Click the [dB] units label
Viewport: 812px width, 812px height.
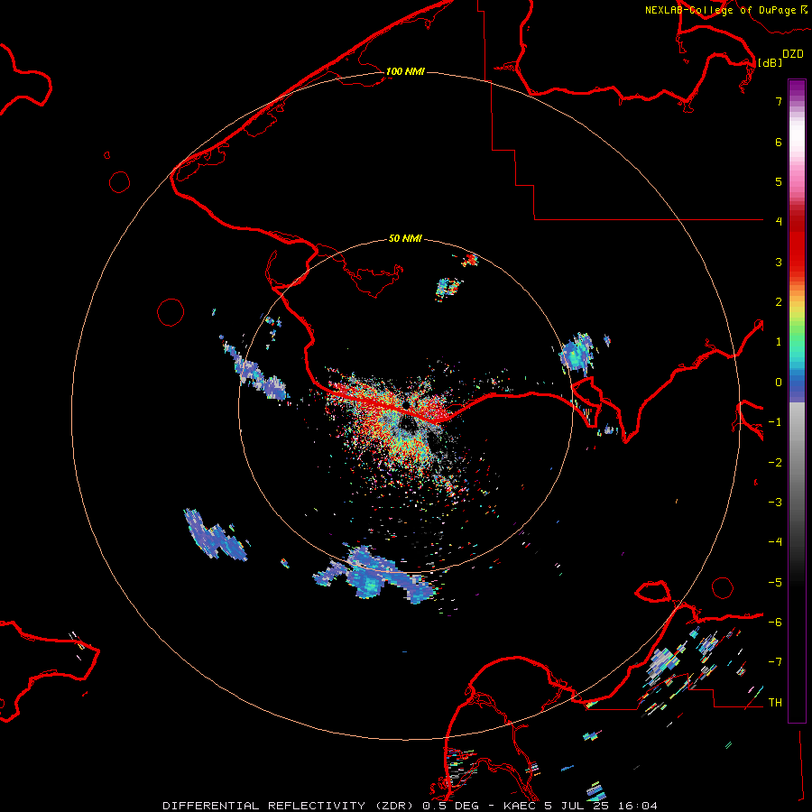pos(770,62)
